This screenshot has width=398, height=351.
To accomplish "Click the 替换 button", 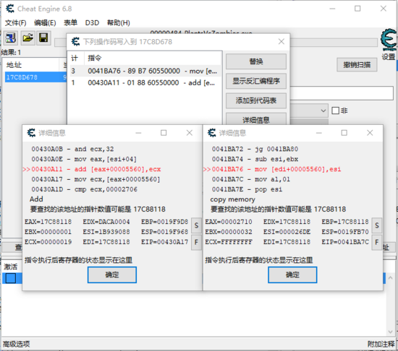I will tap(256, 61).
